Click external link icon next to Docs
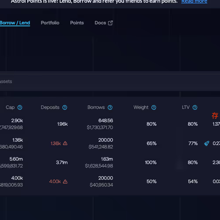Viewport: 220px width, 220px height. pyautogui.click(x=110, y=23)
